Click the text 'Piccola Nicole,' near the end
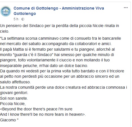 tap(13, 104)
